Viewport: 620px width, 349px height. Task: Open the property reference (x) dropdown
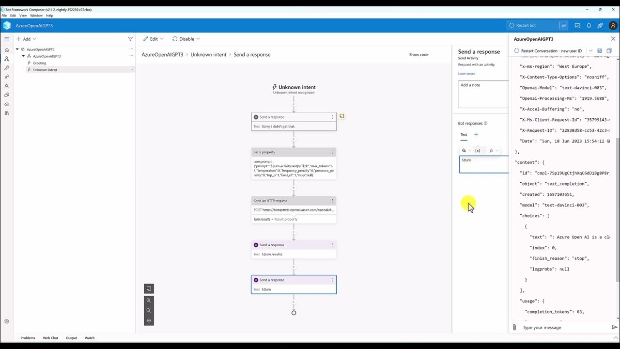pos(480,150)
